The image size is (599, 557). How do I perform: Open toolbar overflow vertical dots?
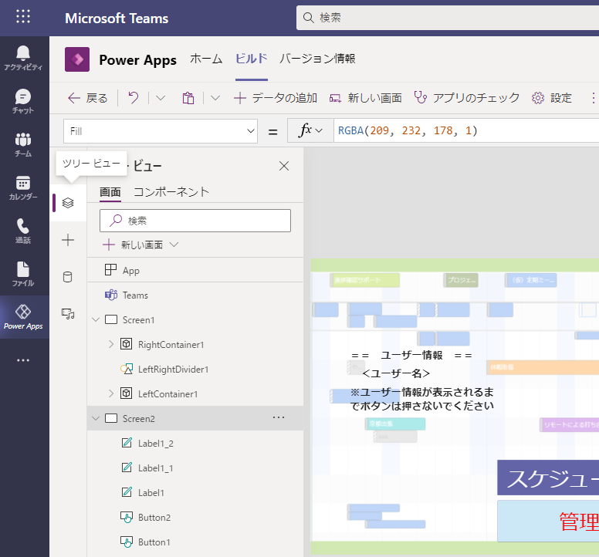coord(593,98)
